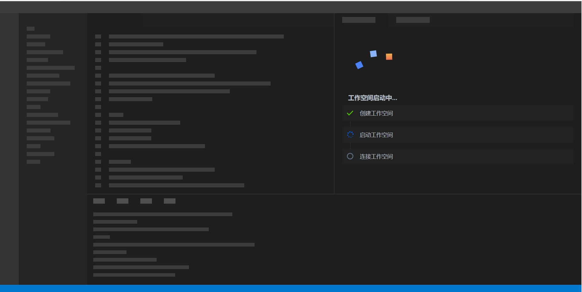
Task: Click the blue loading spinner beside 启动工作空间
Action: (350, 135)
